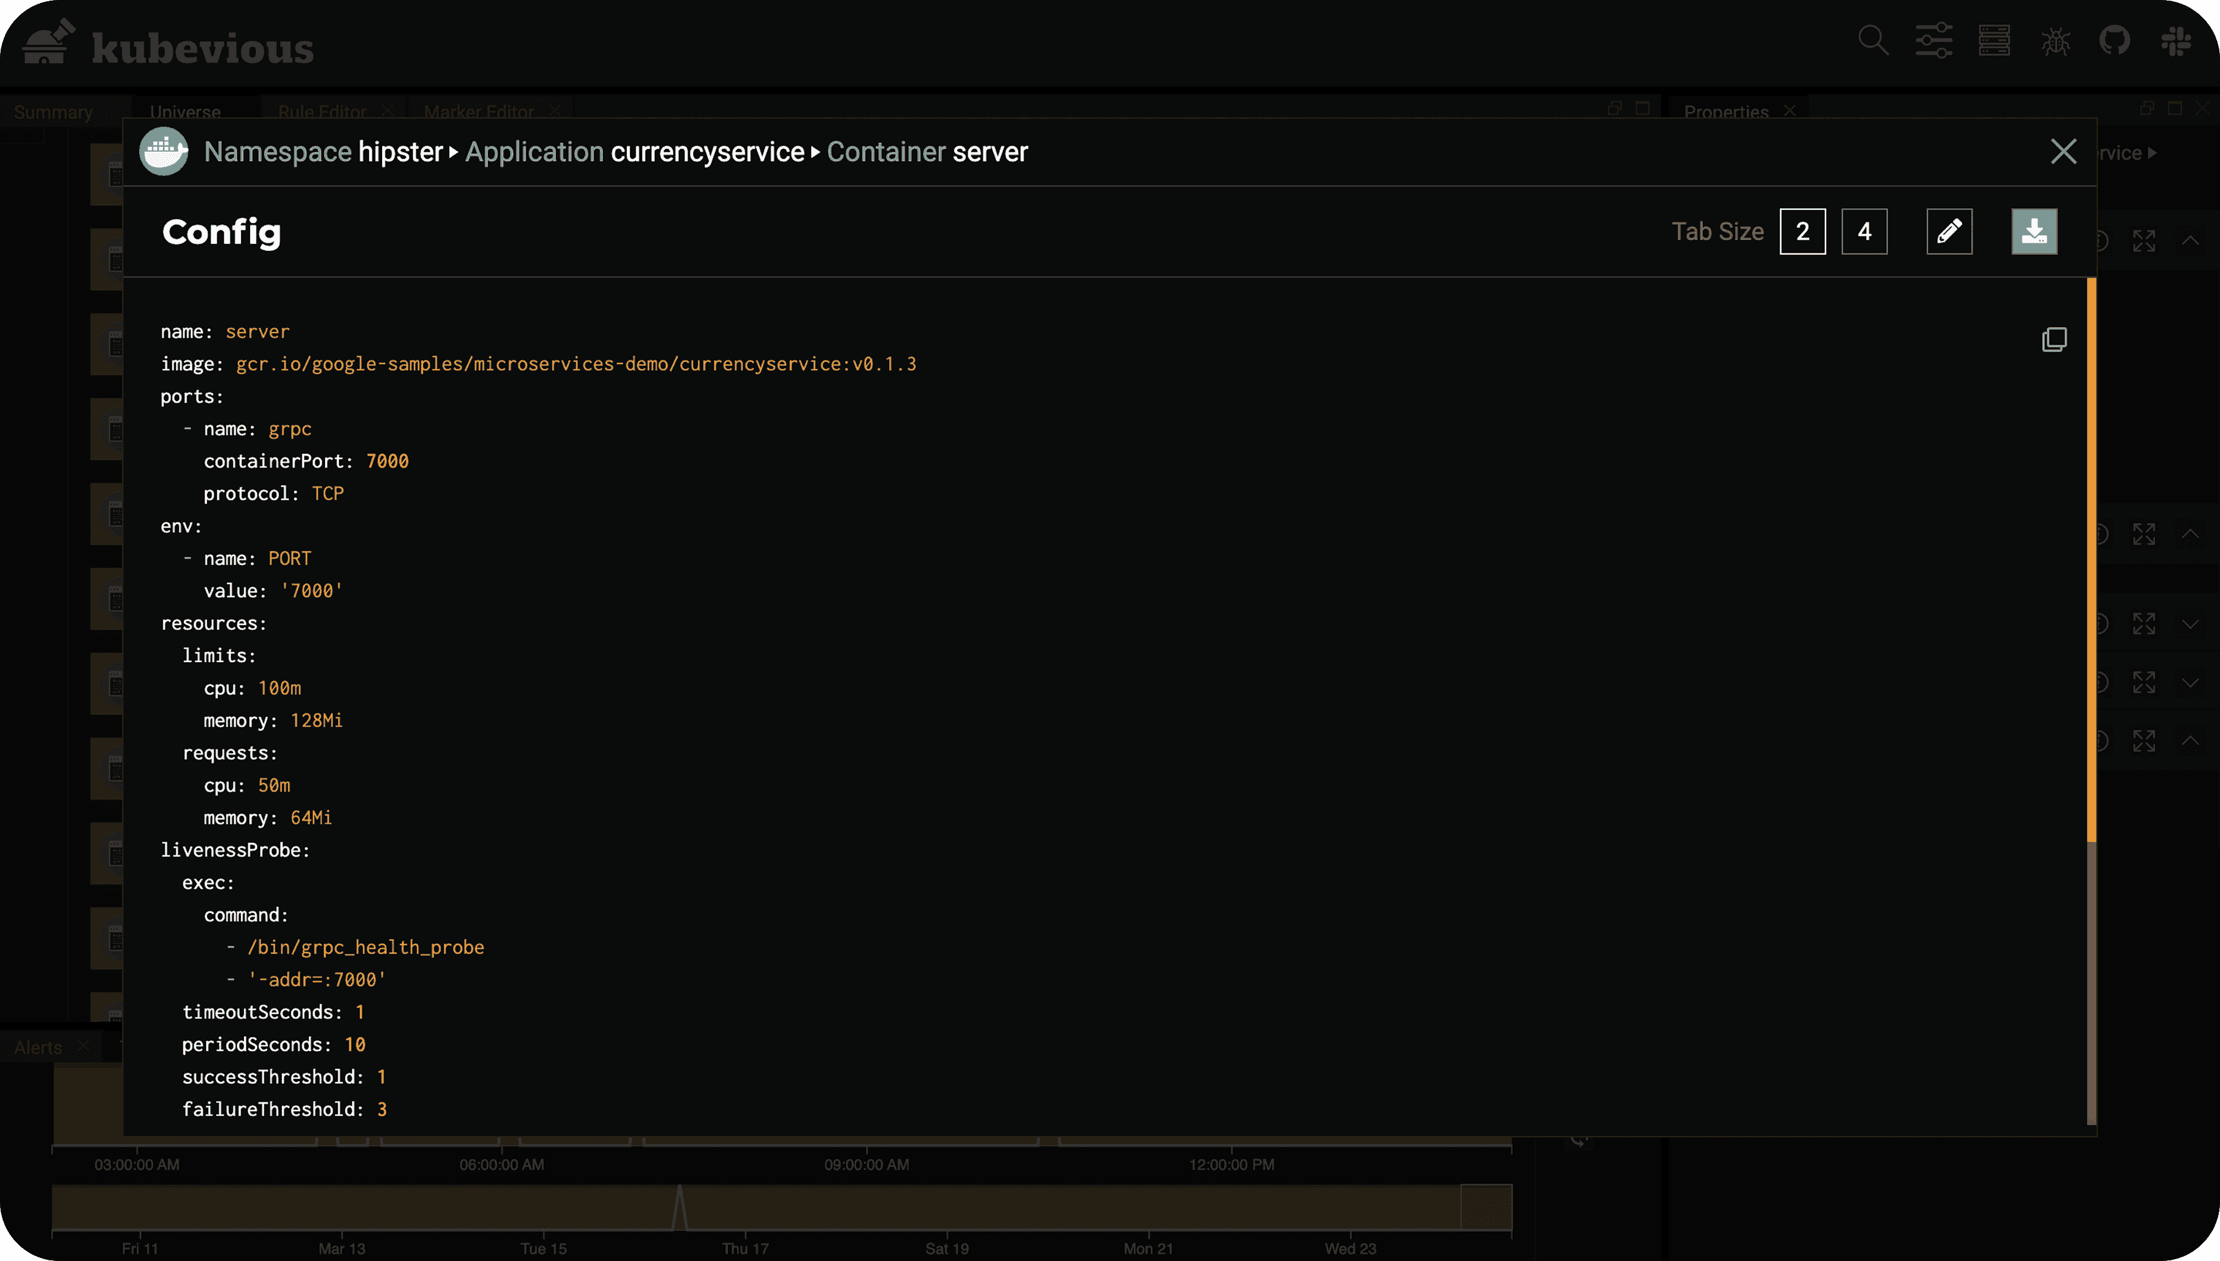Set tab size to 4
2220x1261 pixels.
[x=1864, y=231]
